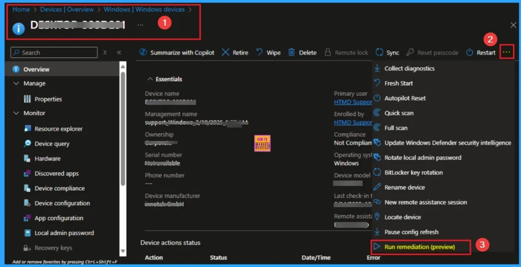Viewport: 521px width, 267px height.
Task: Go to Devices | Overview breadcrumb
Action: [x=67, y=9]
